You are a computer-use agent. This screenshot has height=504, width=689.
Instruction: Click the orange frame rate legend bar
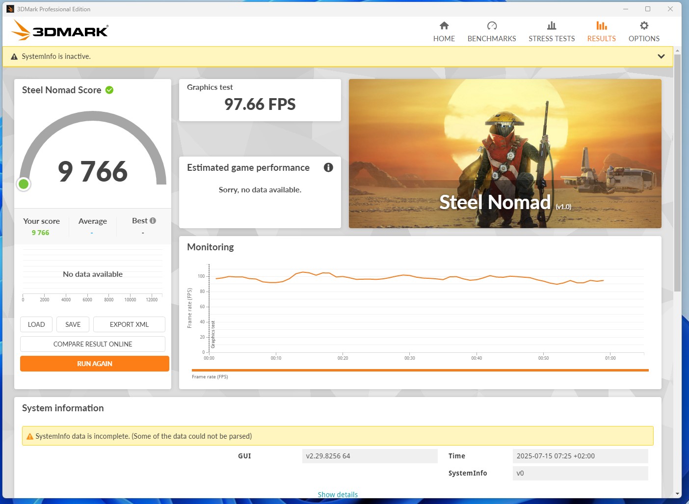420,370
